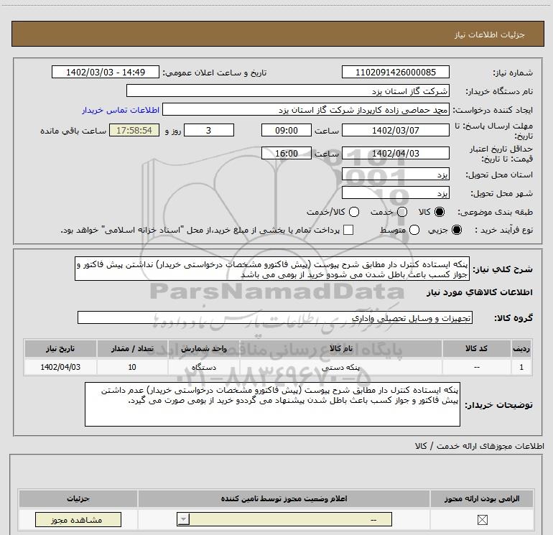Click the شماره نیاز field 1102091426000085
This screenshot has width=553, height=535.
point(395,72)
